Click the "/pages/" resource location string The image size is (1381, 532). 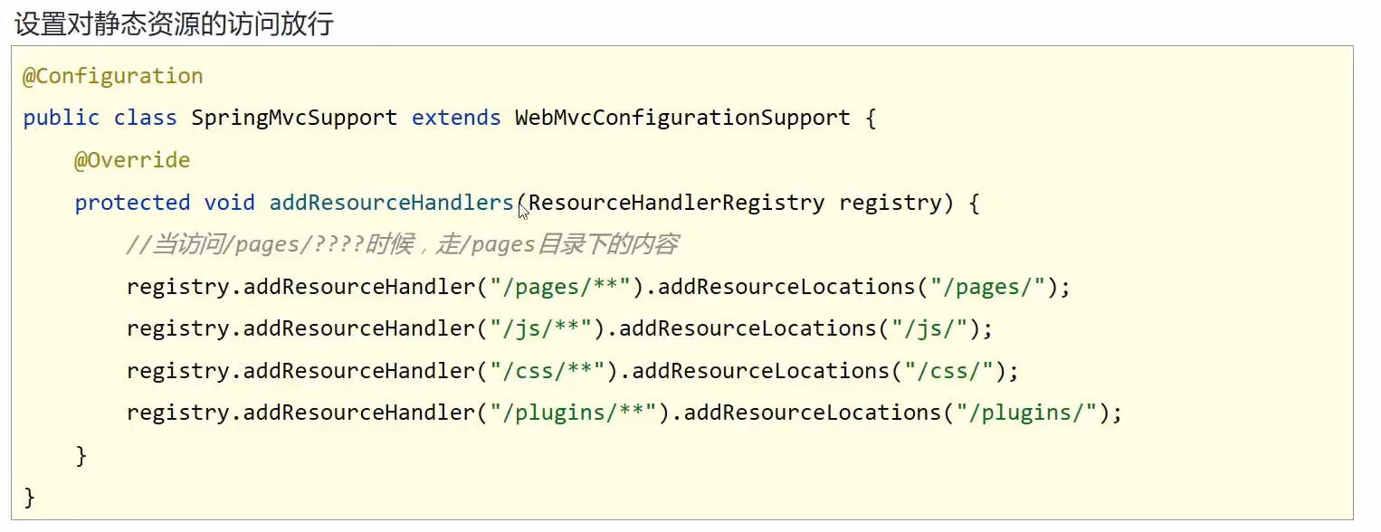(994, 287)
